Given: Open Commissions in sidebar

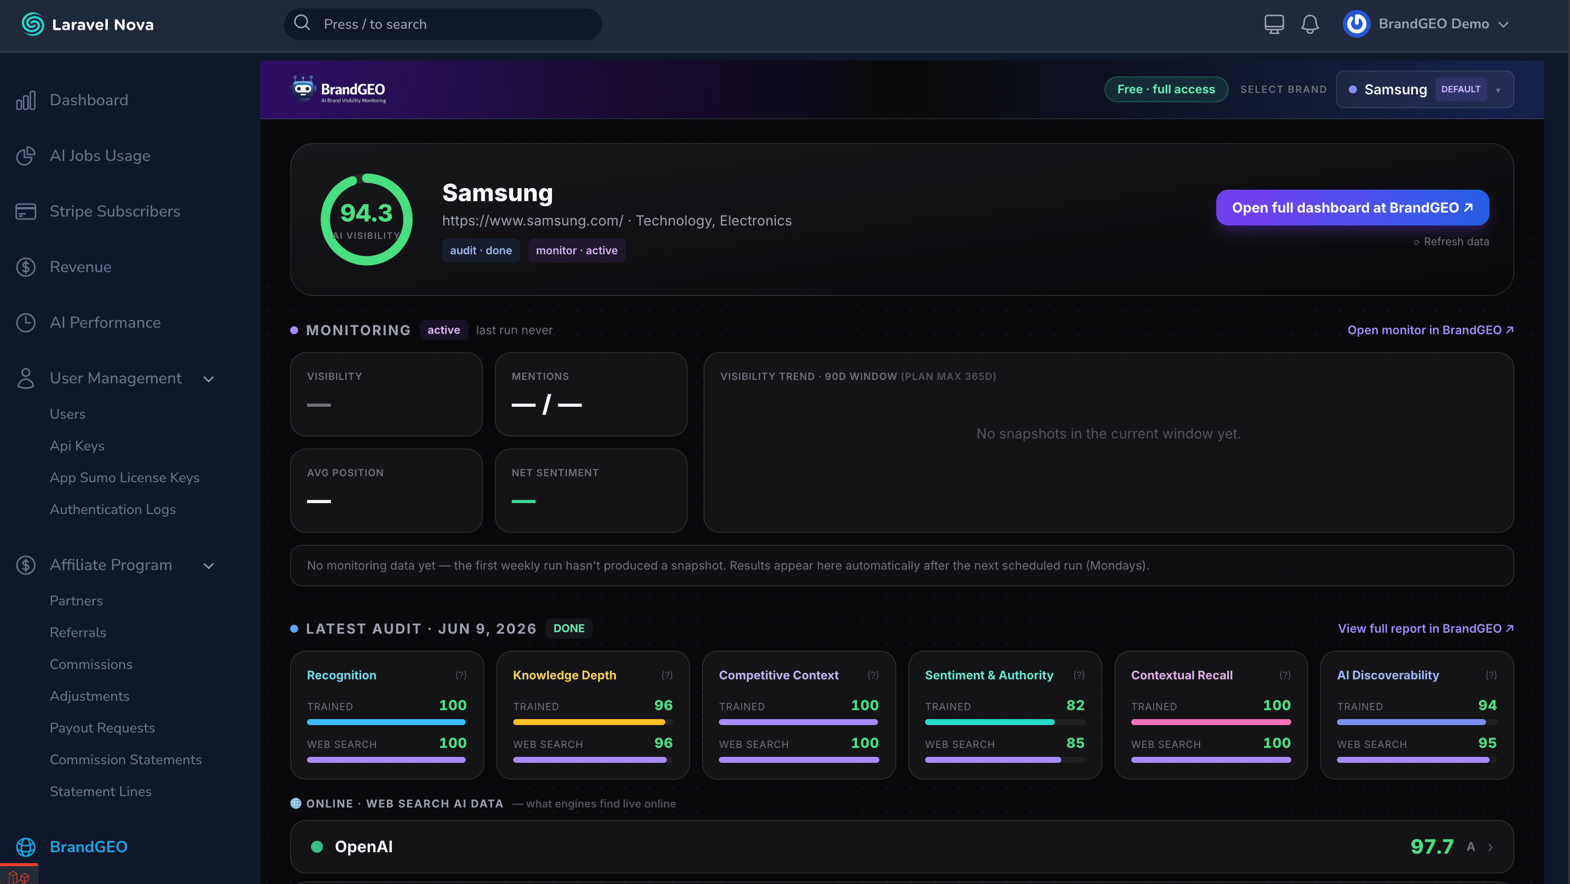Looking at the screenshot, I should [x=91, y=664].
